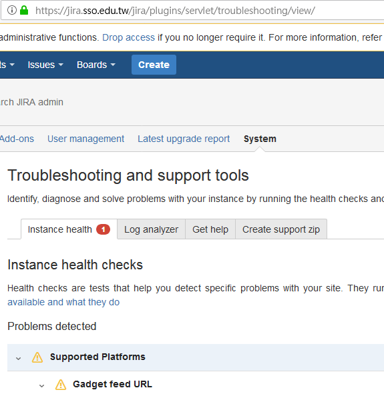384x400 pixels.
Task: Open the Boards dropdown menu
Action: pyautogui.click(x=96, y=65)
